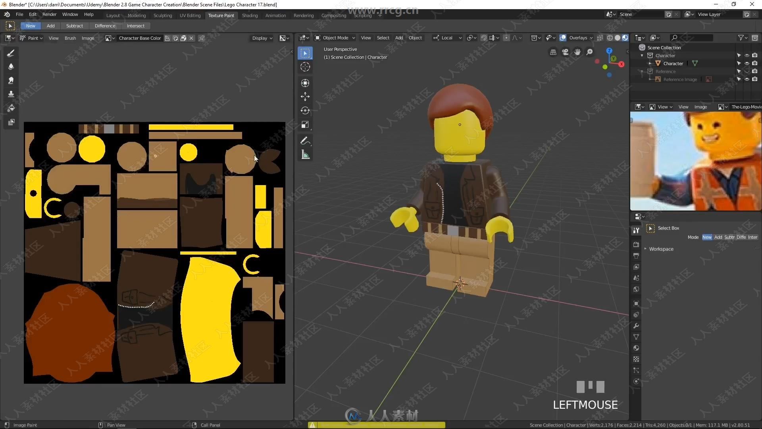Toggle visibility eye of Character object
762x429 pixels.
click(747, 64)
